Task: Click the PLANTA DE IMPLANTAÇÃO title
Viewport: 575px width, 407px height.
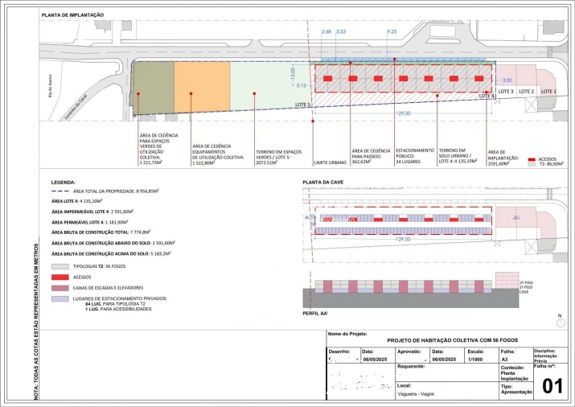Action: (73, 14)
